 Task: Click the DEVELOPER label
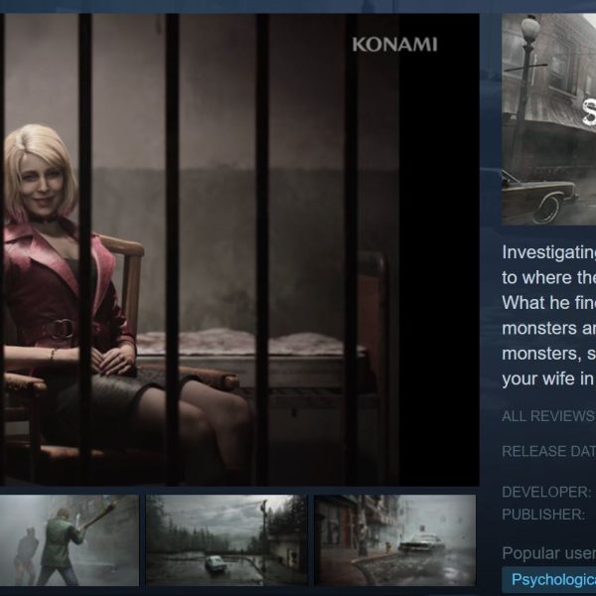(x=546, y=492)
